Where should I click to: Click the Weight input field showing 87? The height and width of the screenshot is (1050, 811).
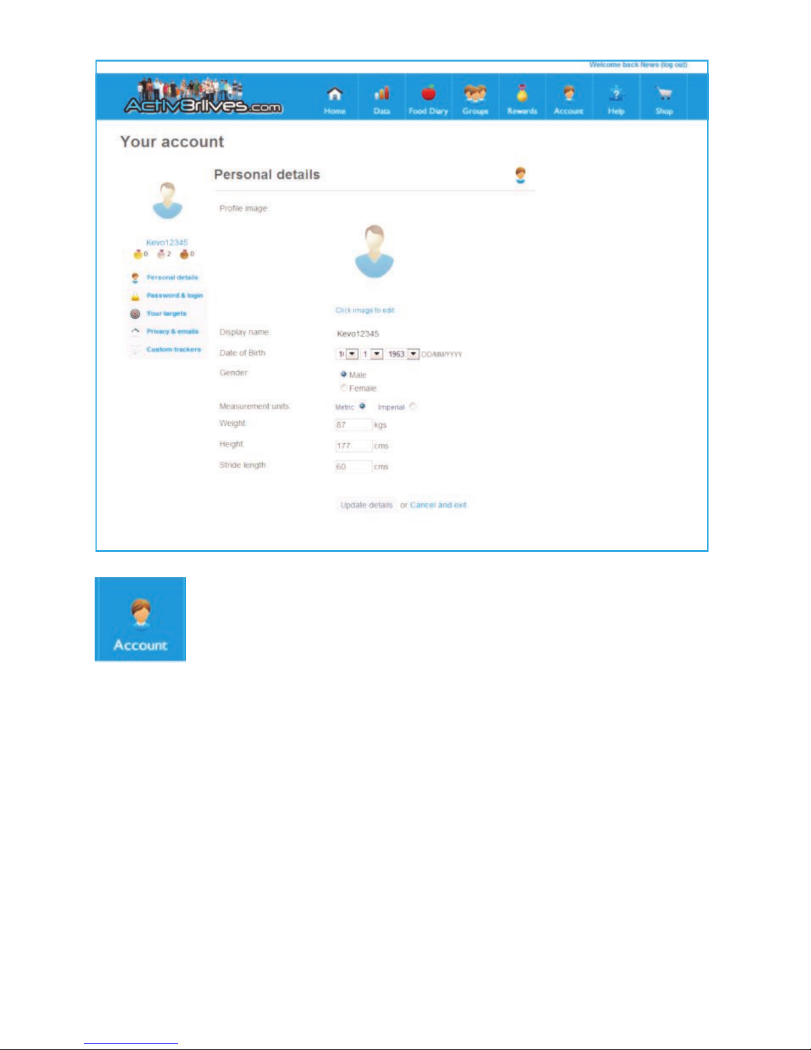[x=354, y=425]
